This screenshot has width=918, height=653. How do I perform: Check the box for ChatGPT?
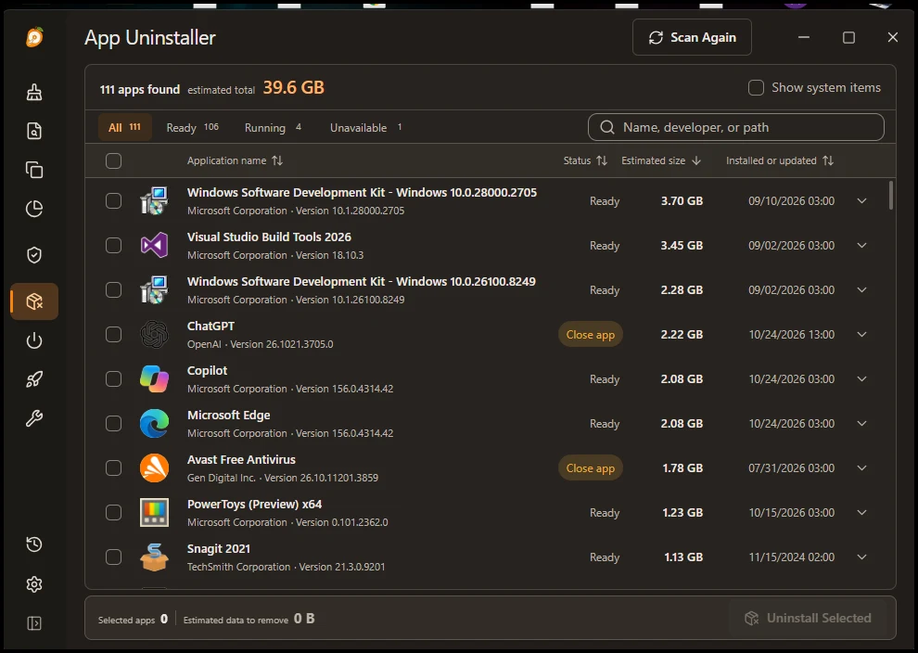(113, 335)
